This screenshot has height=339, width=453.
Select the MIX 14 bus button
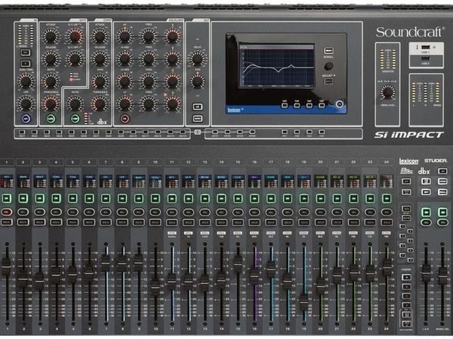pyautogui.click(x=183, y=132)
